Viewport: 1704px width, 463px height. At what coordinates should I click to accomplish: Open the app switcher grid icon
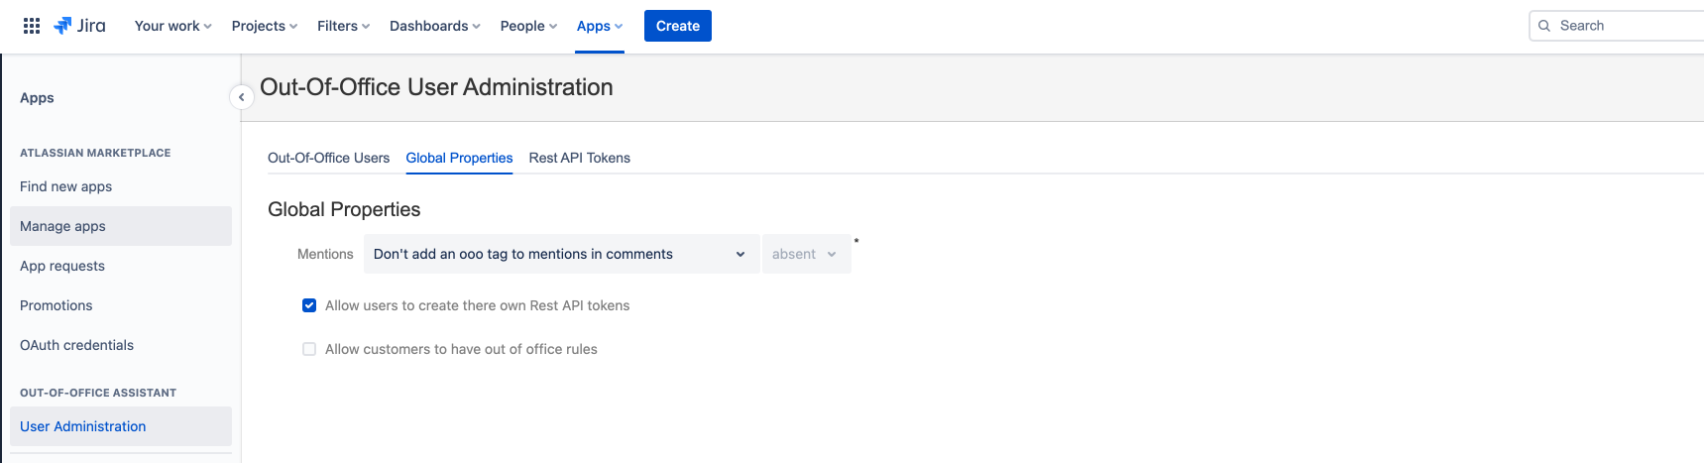32,26
